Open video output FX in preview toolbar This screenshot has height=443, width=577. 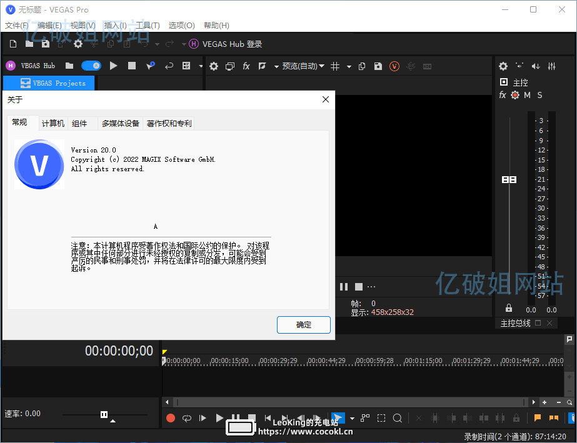(246, 66)
